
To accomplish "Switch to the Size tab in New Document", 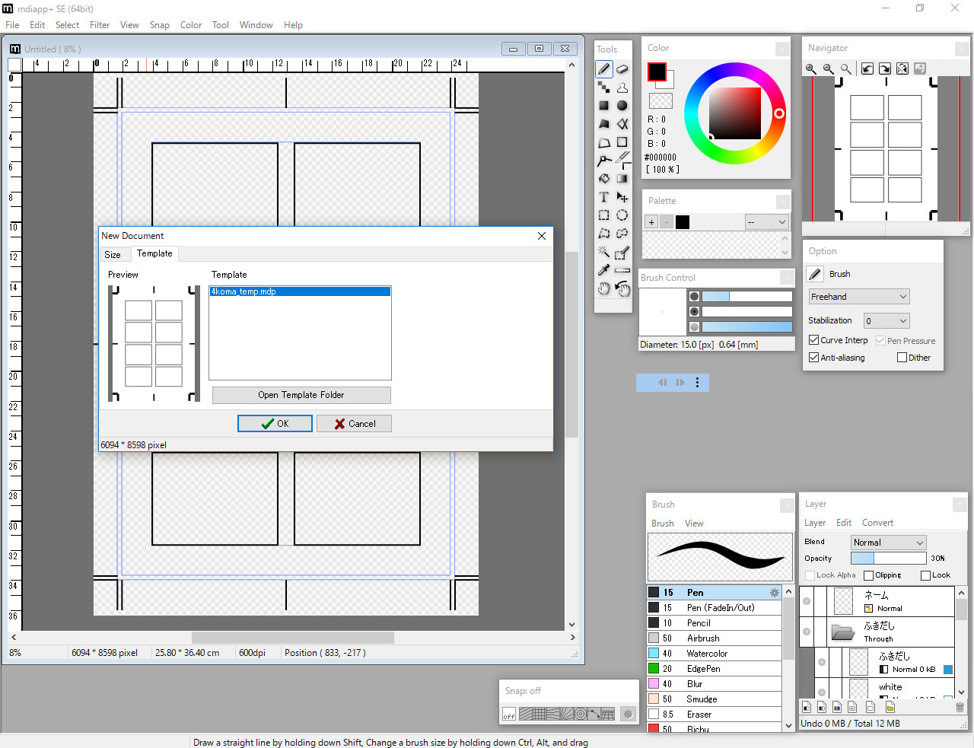I will [x=113, y=254].
